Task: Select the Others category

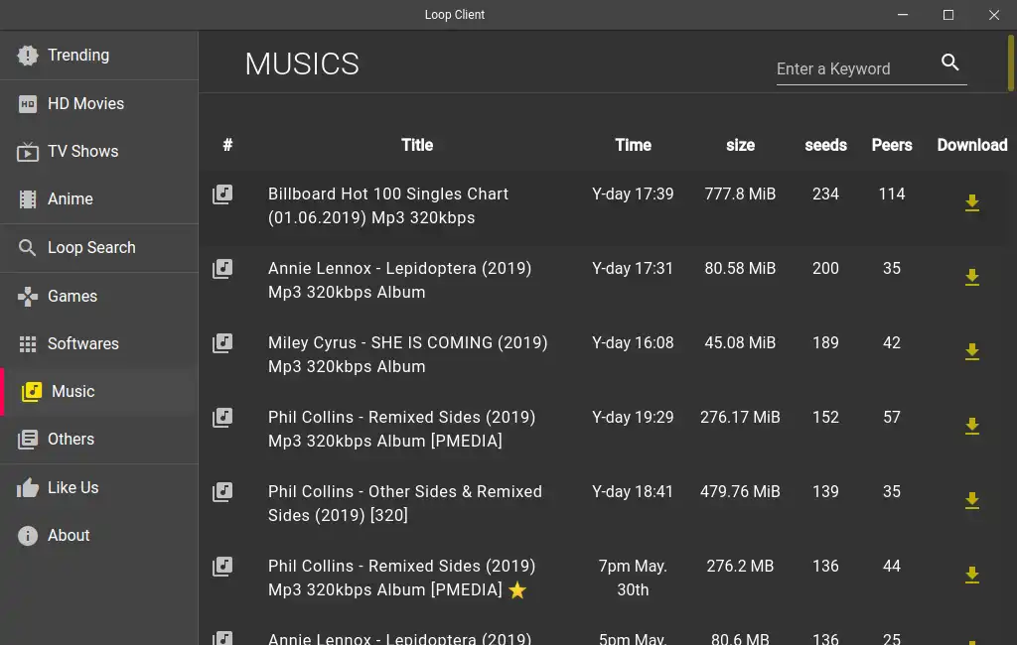Action: (71, 439)
